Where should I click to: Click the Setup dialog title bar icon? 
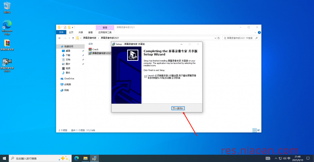click(114, 44)
